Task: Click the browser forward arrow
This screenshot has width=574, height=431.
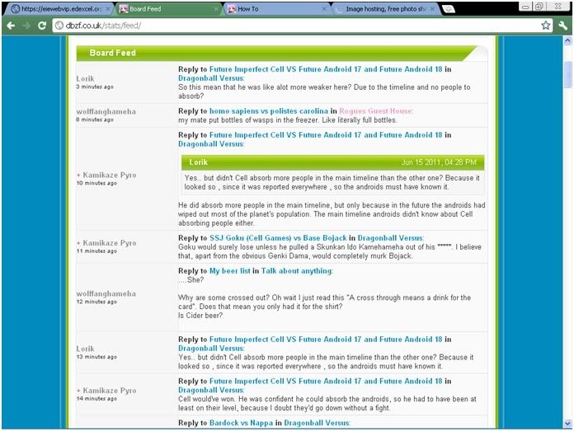Action: pos(26,26)
